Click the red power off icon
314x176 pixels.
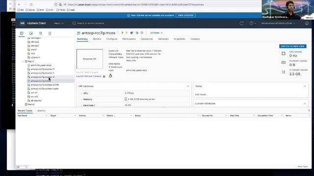[x=127, y=33]
